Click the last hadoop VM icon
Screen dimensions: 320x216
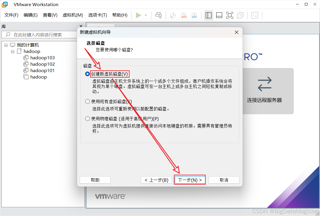(26, 77)
